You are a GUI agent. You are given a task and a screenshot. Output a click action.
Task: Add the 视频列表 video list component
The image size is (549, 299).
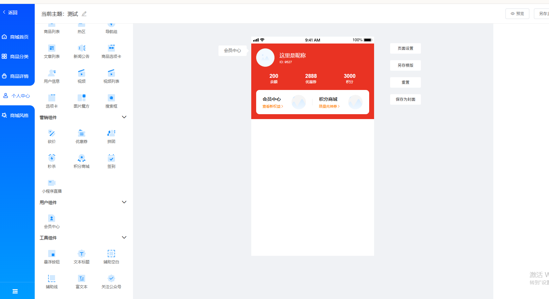tap(111, 77)
